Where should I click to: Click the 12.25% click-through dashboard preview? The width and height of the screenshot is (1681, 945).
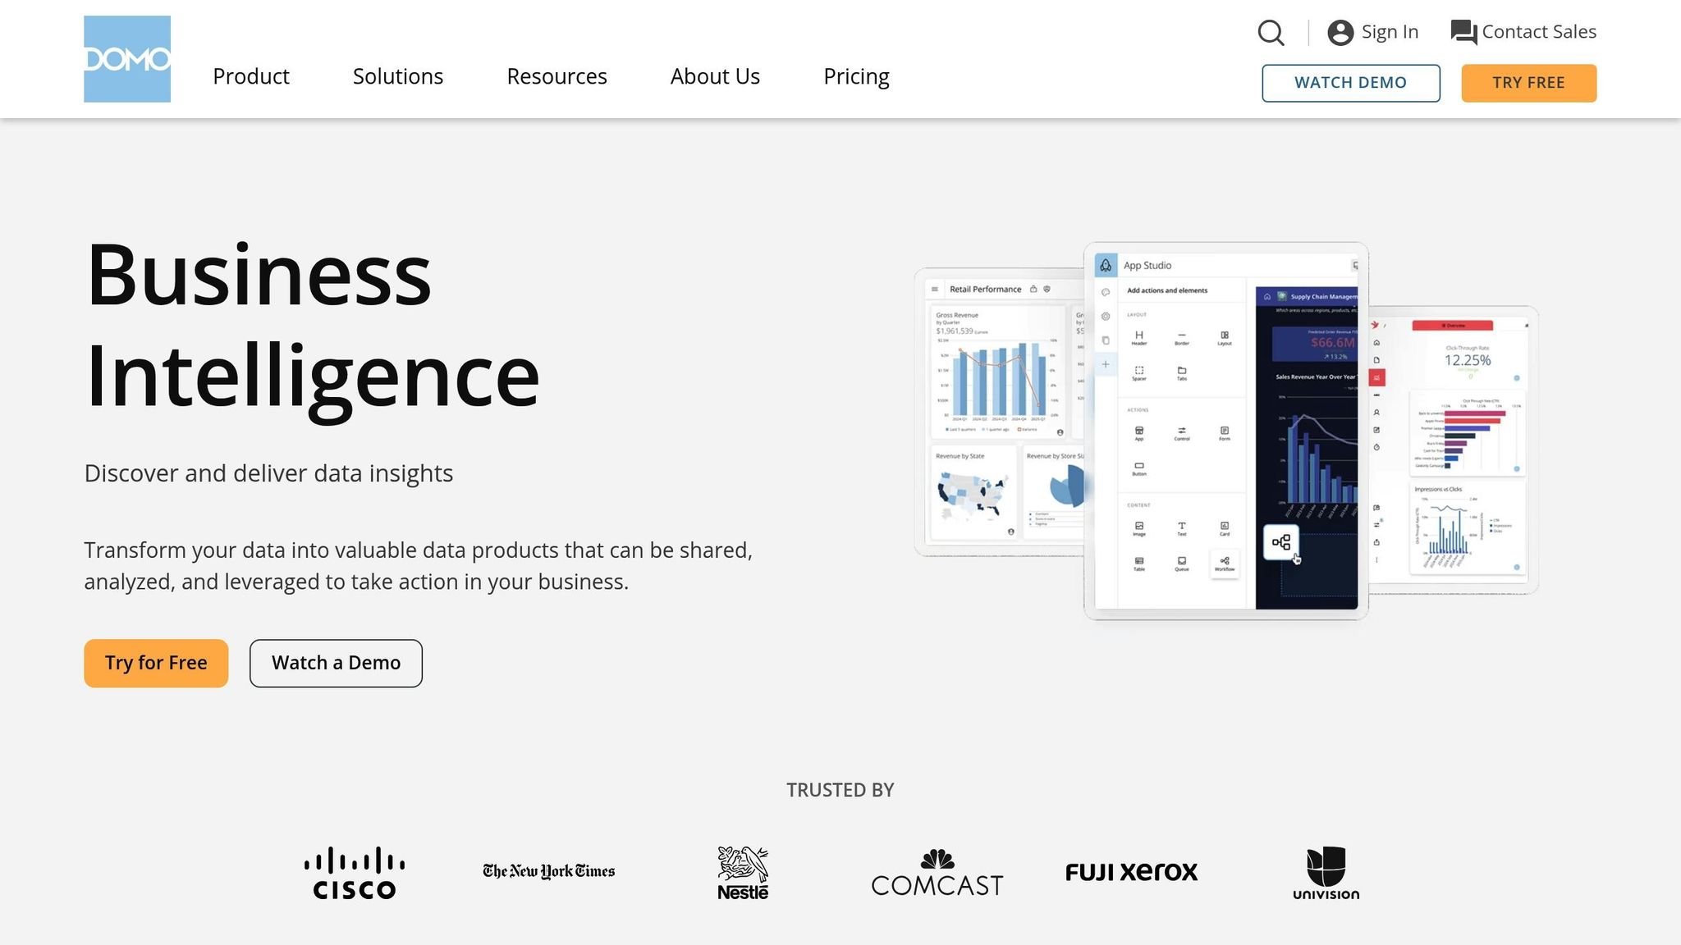(1453, 450)
